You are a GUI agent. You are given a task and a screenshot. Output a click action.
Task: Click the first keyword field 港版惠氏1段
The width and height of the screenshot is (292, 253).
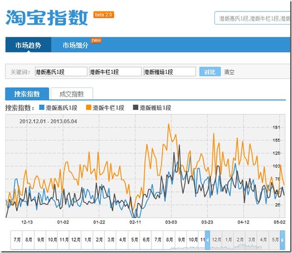click(x=60, y=72)
